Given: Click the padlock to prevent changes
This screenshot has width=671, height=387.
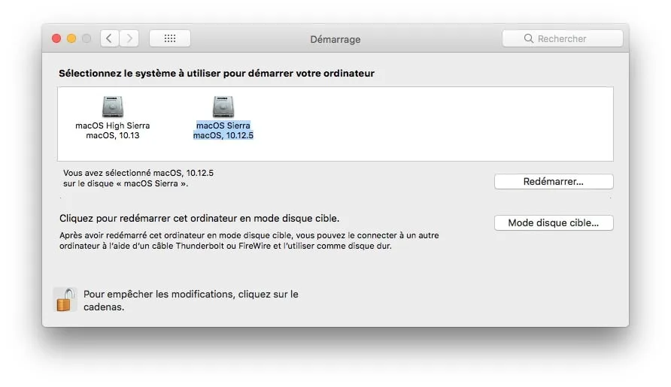Looking at the screenshot, I should 65,300.
